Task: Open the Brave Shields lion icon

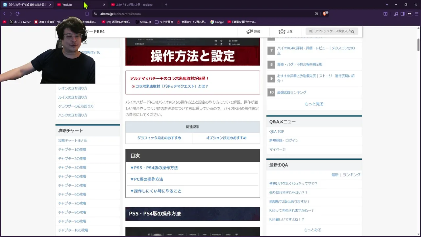Action: (325, 13)
